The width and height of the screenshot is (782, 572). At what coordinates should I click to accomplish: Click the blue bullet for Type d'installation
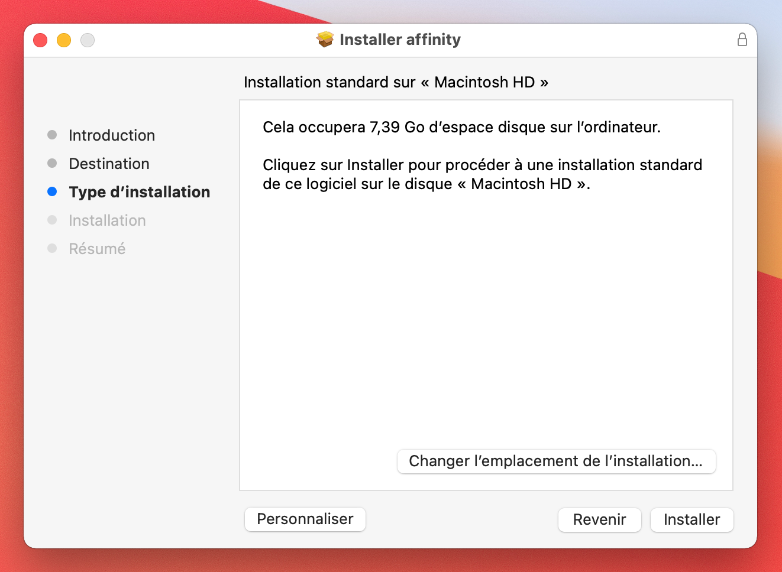(52, 191)
